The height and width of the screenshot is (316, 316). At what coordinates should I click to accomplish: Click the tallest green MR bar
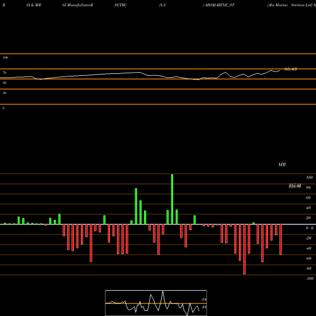coord(172,199)
